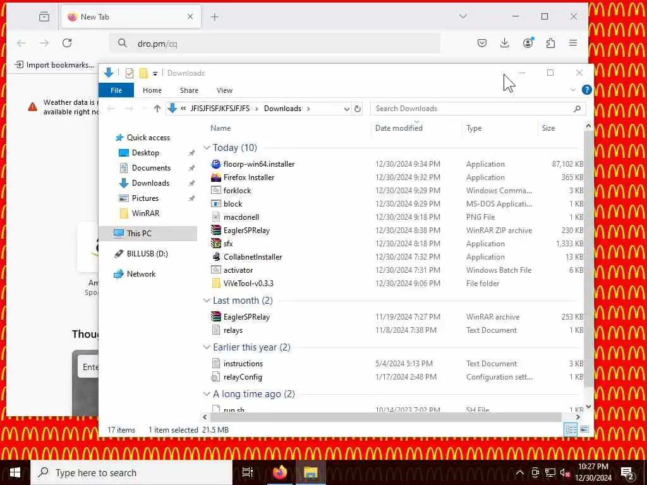The image size is (647, 485).
Task: Click the Firefox URL address bar
Action: coord(275,44)
